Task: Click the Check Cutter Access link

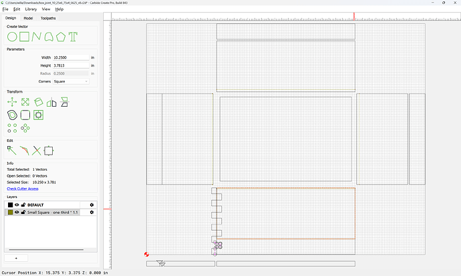Action: point(23,189)
